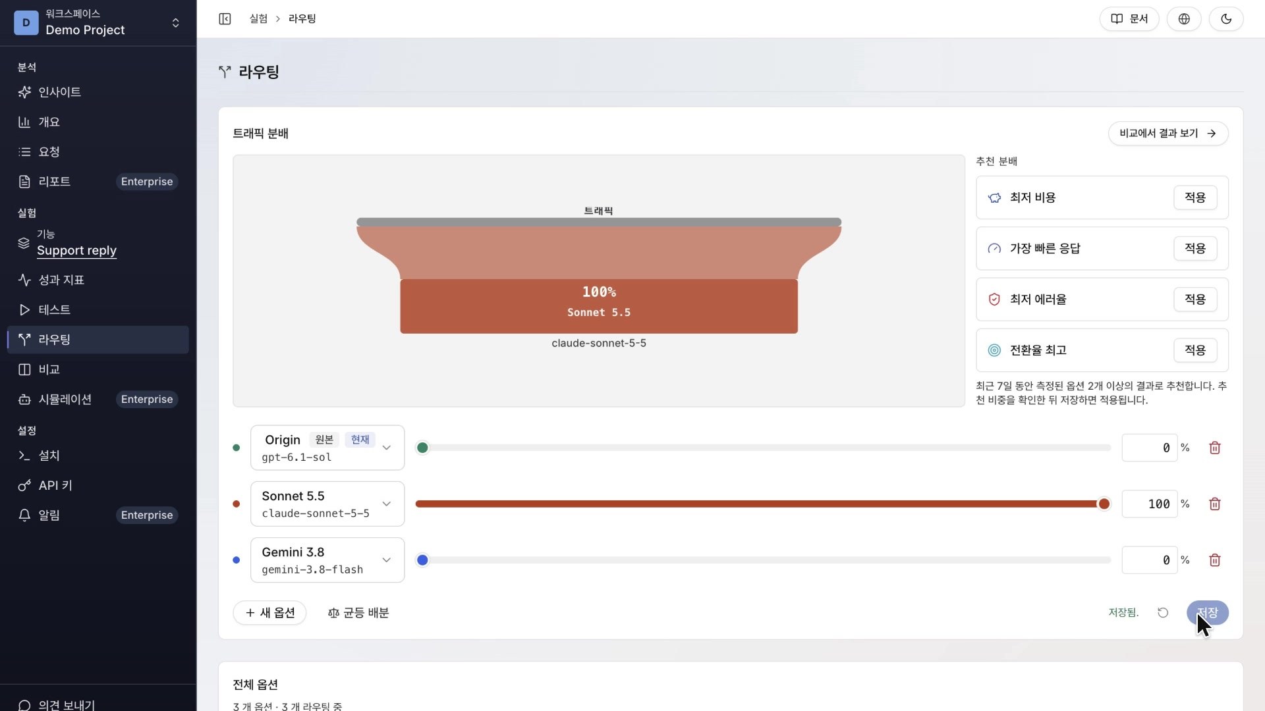
Task: Click 비교에서 결과 보기 button
Action: pyautogui.click(x=1168, y=133)
